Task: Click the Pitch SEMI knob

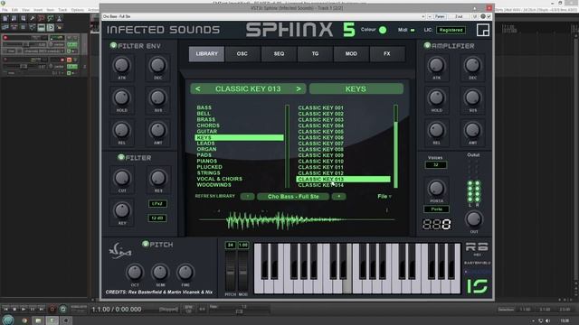Action: [x=160, y=273]
